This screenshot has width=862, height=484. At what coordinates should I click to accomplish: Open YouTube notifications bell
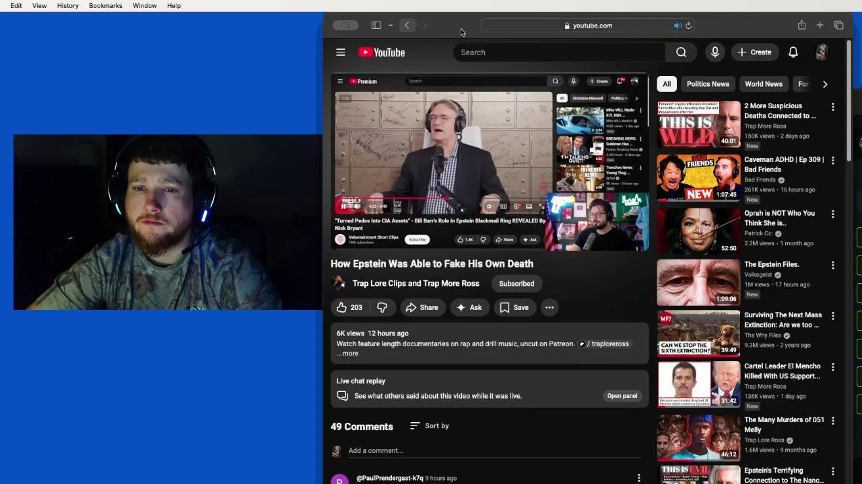pos(793,52)
